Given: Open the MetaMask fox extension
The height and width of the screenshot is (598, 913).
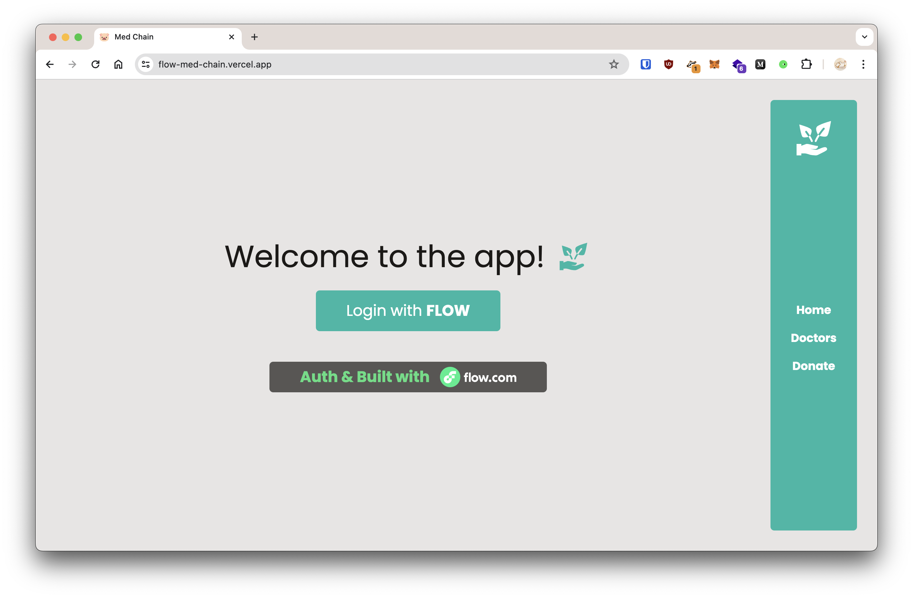Looking at the screenshot, I should pyautogui.click(x=714, y=64).
